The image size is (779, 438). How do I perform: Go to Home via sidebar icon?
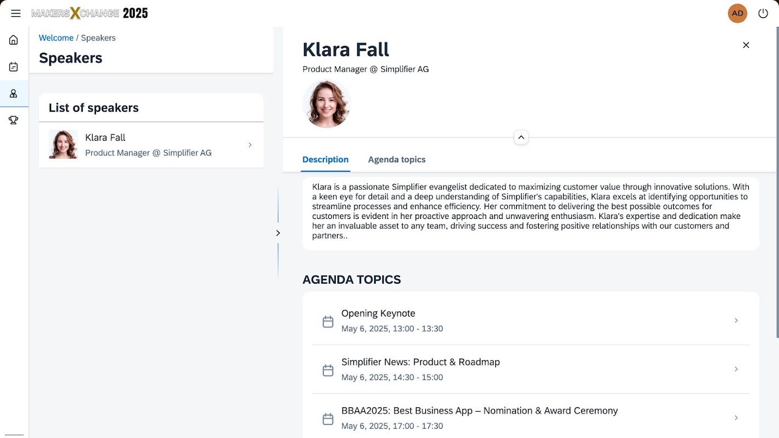(x=14, y=40)
